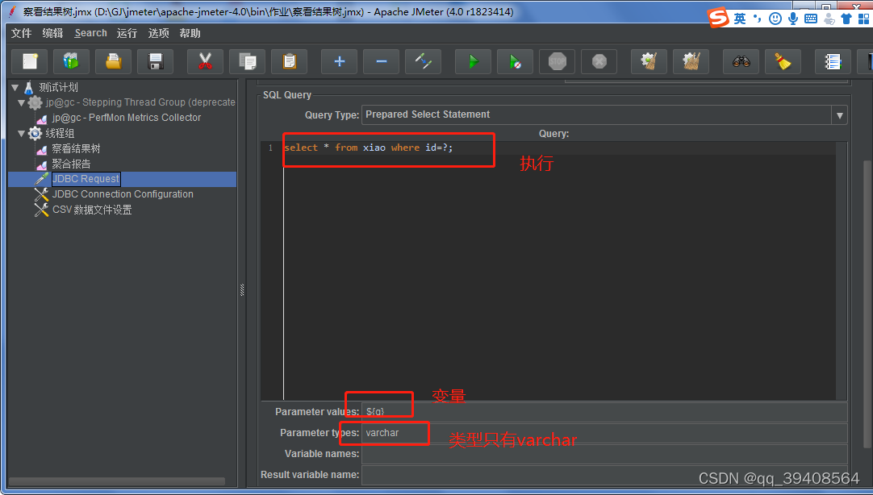Open the Query Type dropdown arrow
This screenshot has height=495, width=873.
(840, 115)
